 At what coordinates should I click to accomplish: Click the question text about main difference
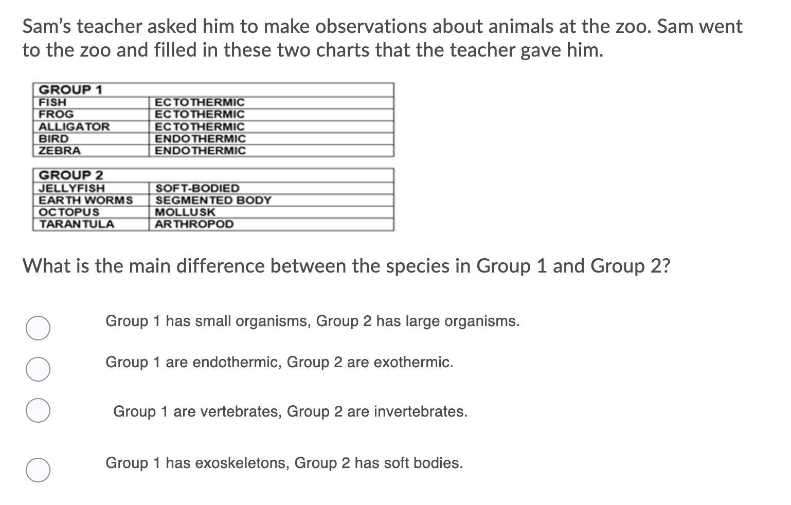[x=347, y=266]
